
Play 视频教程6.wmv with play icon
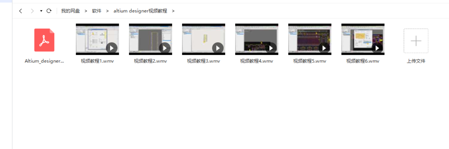(x=377, y=48)
